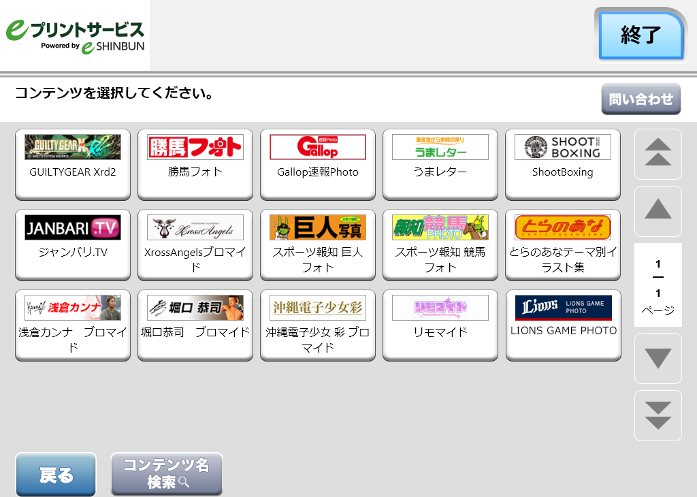Select とらのあなテーマ別イラスト集 tile

[x=563, y=245]
